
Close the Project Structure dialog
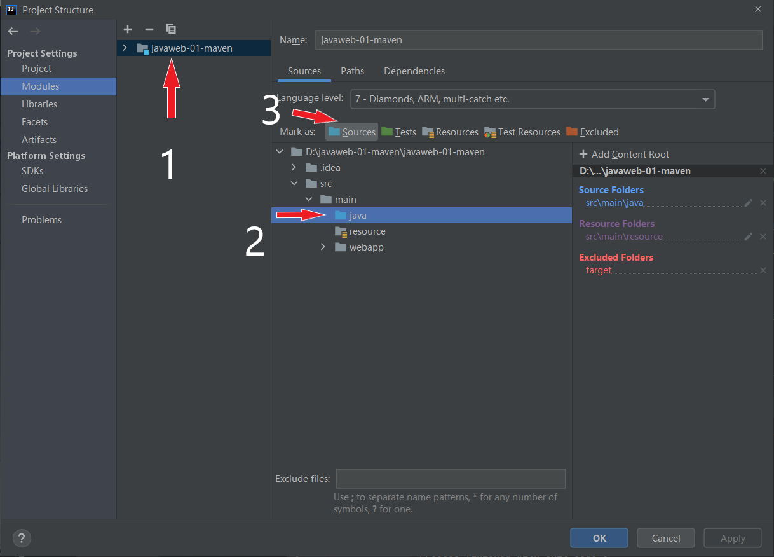click(x=758, y=9)
